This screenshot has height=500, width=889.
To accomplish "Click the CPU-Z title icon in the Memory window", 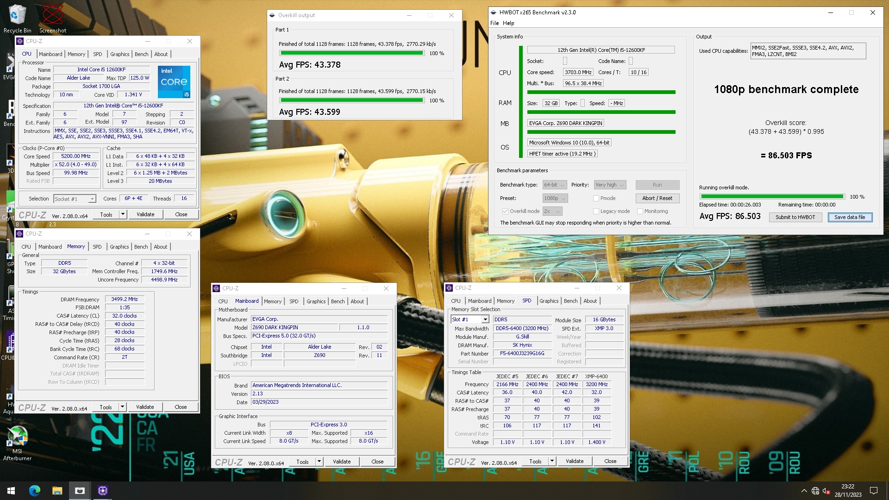I will tap(20, 234).
